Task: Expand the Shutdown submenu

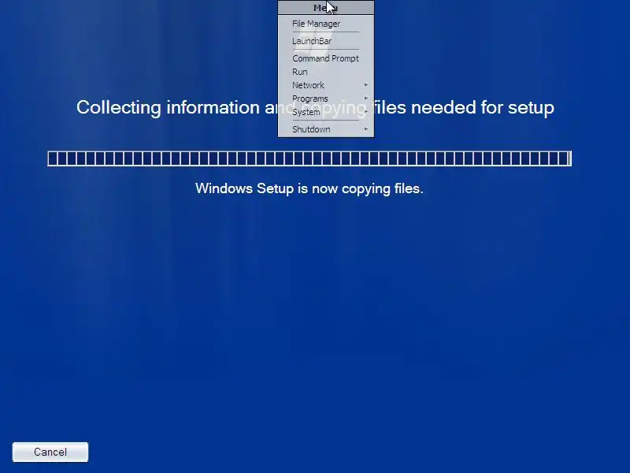Action: click(326, 129)
